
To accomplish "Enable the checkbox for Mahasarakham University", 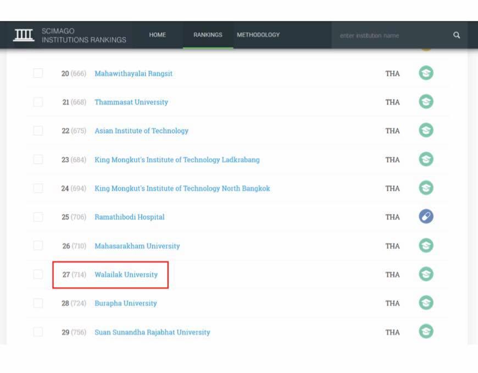I will (38, 245).
